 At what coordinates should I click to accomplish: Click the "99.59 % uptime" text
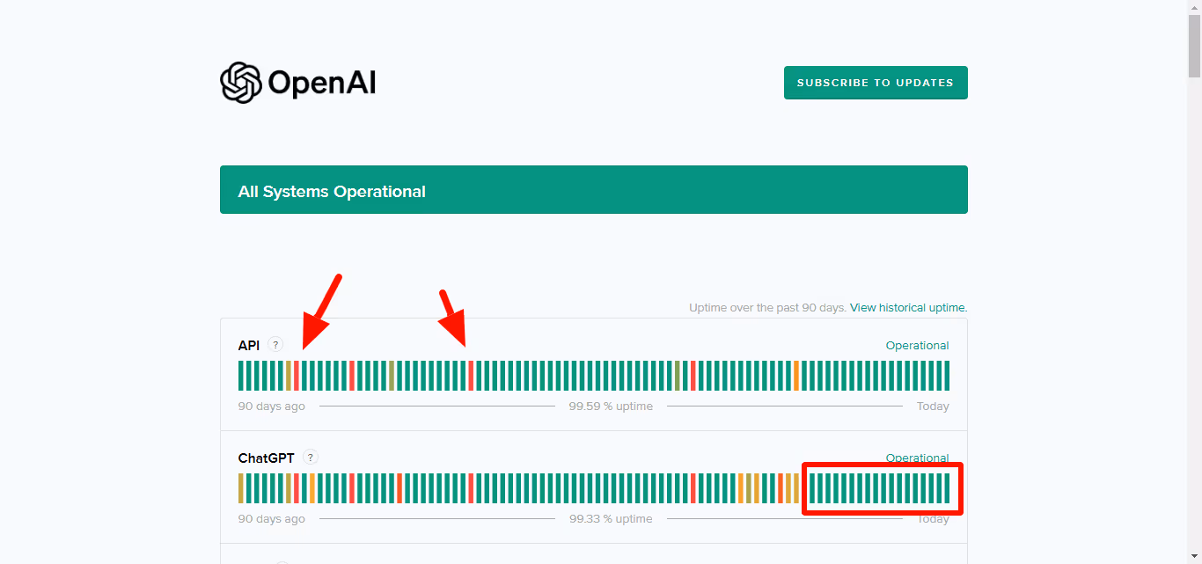click(611, 407)
